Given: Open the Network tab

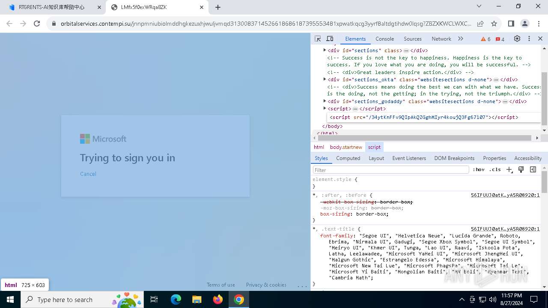Looking at the screenshot, I should [x=441, y=38].
